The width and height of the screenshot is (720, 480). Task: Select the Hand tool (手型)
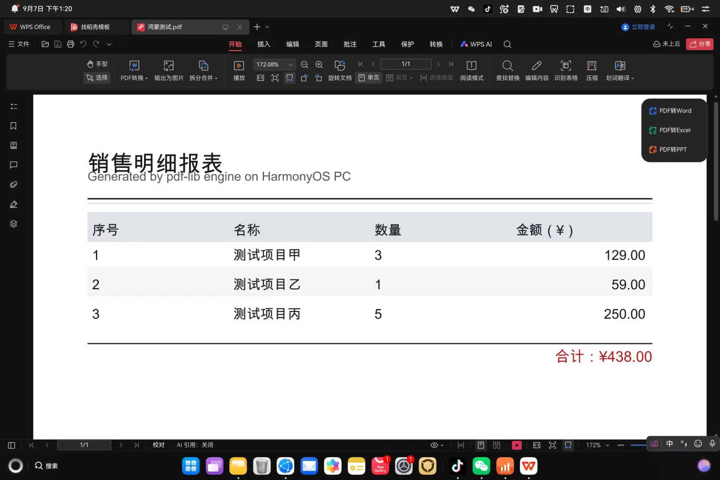click(97, 64)
